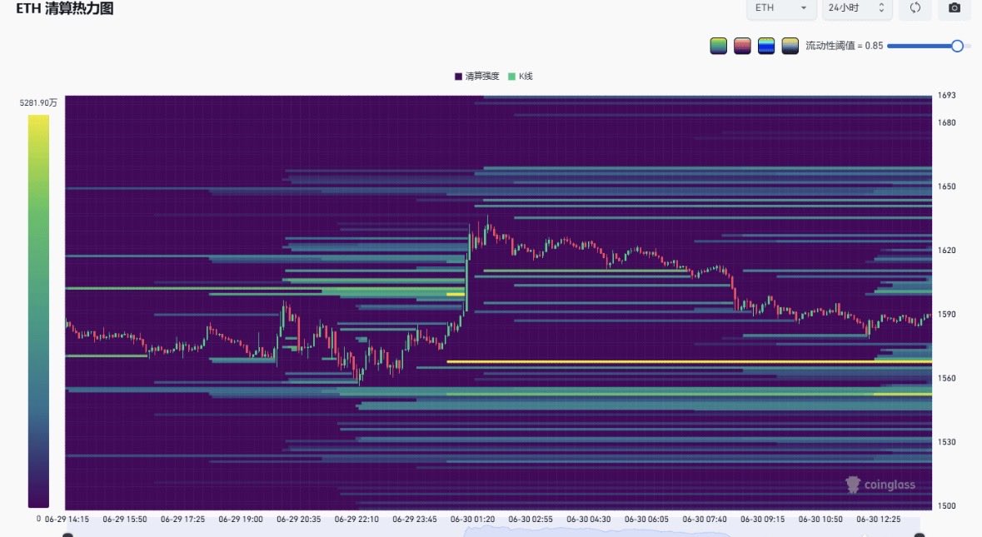This screenshot has width=982, height=537.
Task: Click the 06-30 09:15 time label
Action: pyautogui.click(x=762, y=520)
